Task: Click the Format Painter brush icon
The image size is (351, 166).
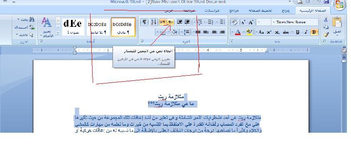Action: click(x=326, y=34)
